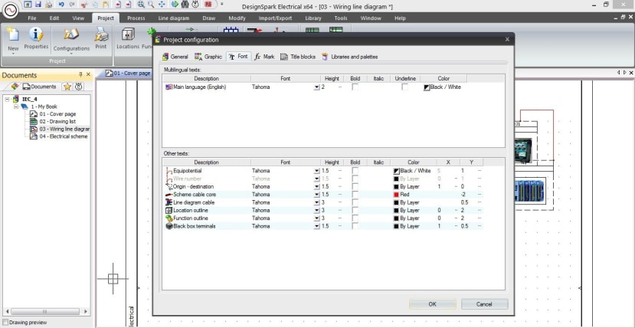Open font dropdown for Black box terminals
Screen dimensions: 635x328
(316, 226)
